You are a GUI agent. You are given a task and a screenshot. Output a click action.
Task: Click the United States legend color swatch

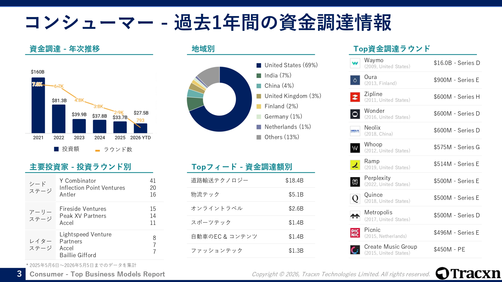click(259, 65)
